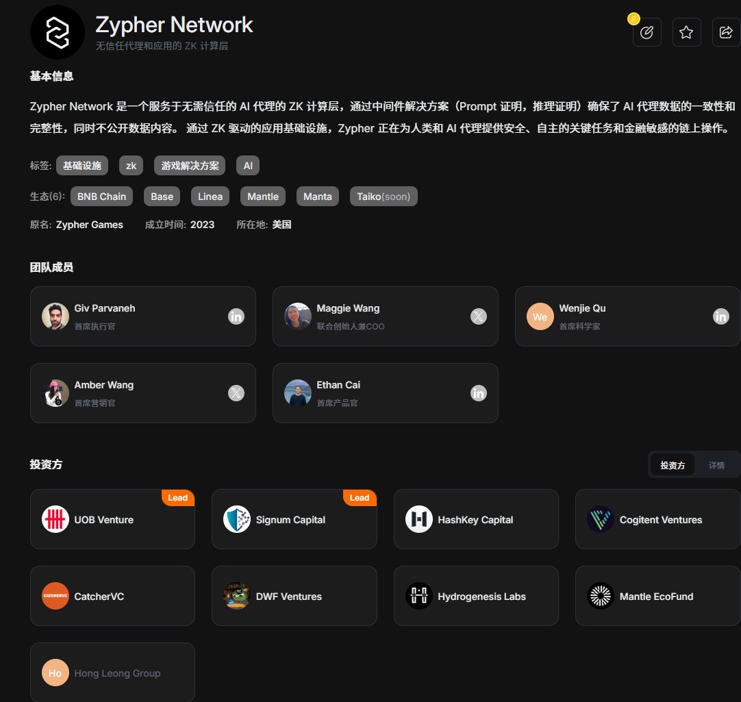This screenshot has width=741, height=702.
Task: Click Amber Wang's avatar photo
Action: 55,393
